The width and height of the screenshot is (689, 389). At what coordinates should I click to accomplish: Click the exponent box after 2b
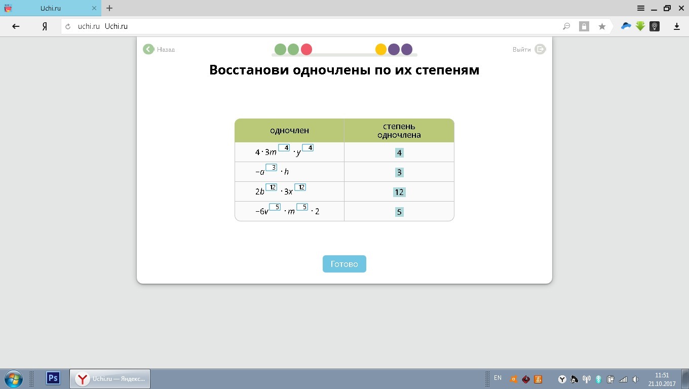272,187
